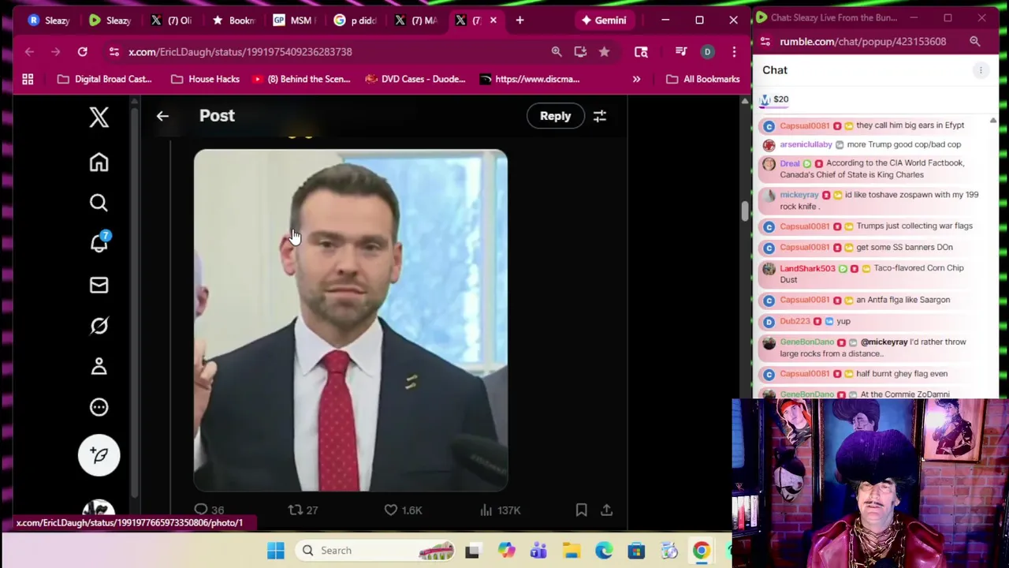Switch to the (7) MA X tab
Viewport: 1009px width, 568px height.
point(415,21)
